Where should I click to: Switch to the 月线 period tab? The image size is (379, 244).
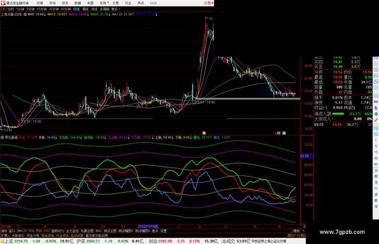pos(94,9)
